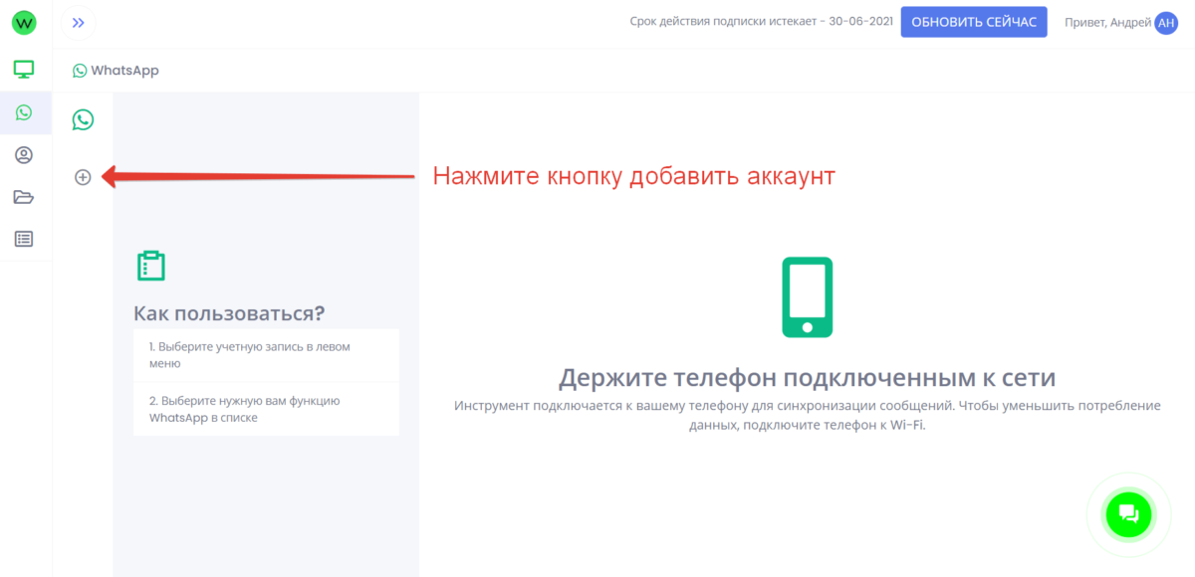Click the subscription expiry notice text
Viewport: 1195px width, 577px height.
click(761, 22)
